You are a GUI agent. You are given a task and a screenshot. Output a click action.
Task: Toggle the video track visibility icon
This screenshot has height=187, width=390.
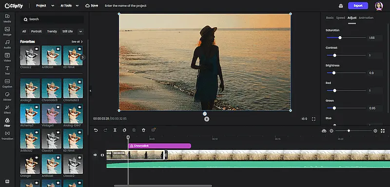[102, 155]
